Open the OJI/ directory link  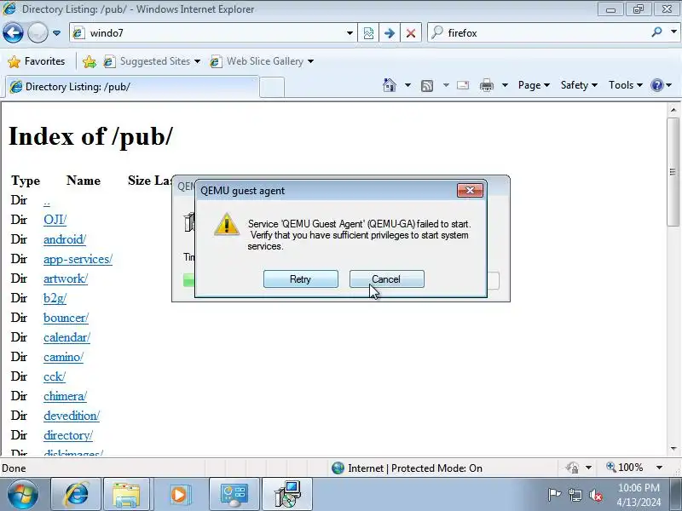55,220
